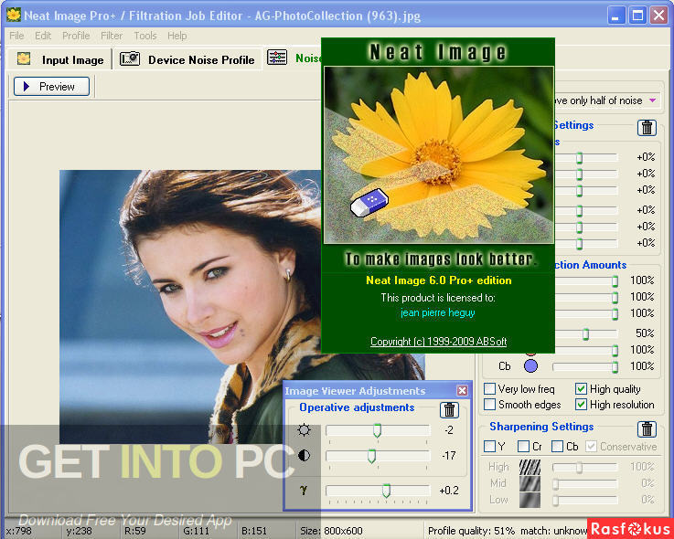
Task: Open the filter preset dropdown arrow
Action: 652,100
